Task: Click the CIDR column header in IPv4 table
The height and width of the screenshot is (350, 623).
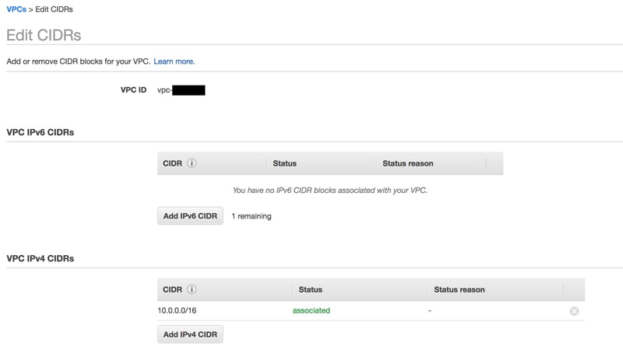Action: pos(172,289)
